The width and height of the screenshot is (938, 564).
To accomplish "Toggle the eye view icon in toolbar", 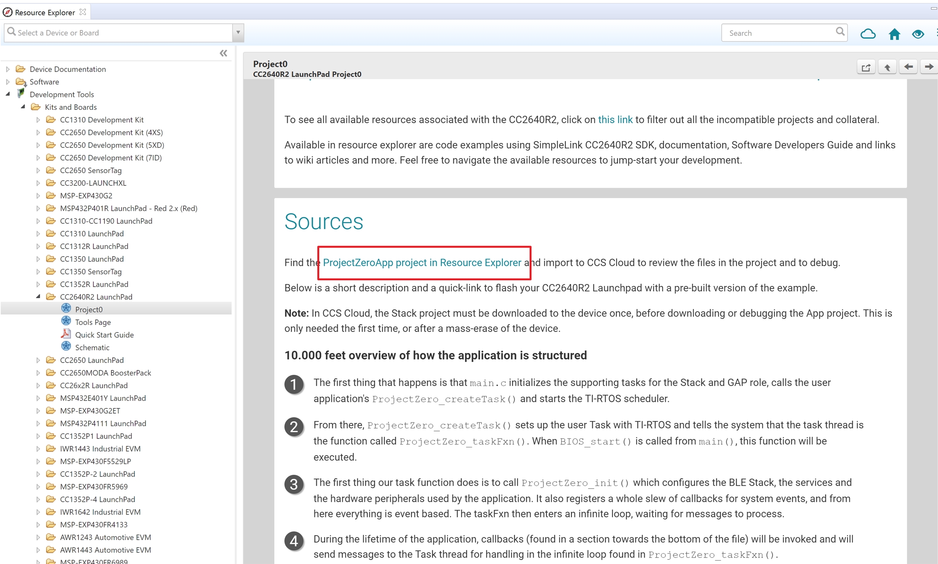I will pyautogui.click(x=917, y=34).
